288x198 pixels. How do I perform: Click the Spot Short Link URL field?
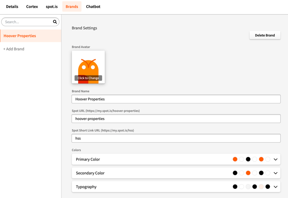click(176, 138)
